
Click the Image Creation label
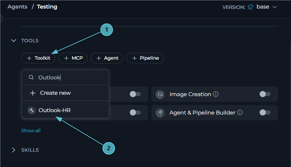click(x=190, y=94)
